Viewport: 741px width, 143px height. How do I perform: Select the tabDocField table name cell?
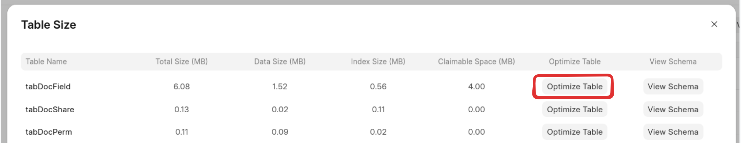48,86
